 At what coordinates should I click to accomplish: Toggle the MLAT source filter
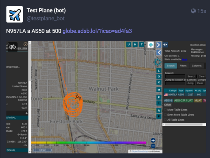pyautogui.click(x=198, y=101)
